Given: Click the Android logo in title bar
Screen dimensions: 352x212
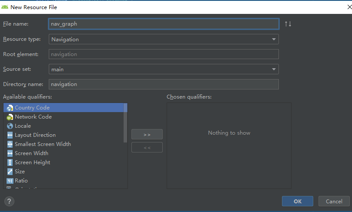Looking at the screenshot, I should (5, 7).
